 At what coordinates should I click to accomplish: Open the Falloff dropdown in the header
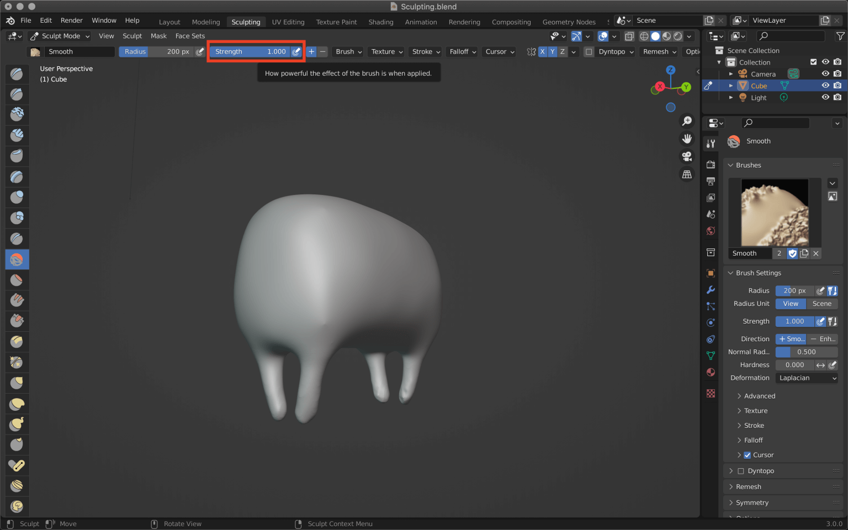(x=462, y=51)
